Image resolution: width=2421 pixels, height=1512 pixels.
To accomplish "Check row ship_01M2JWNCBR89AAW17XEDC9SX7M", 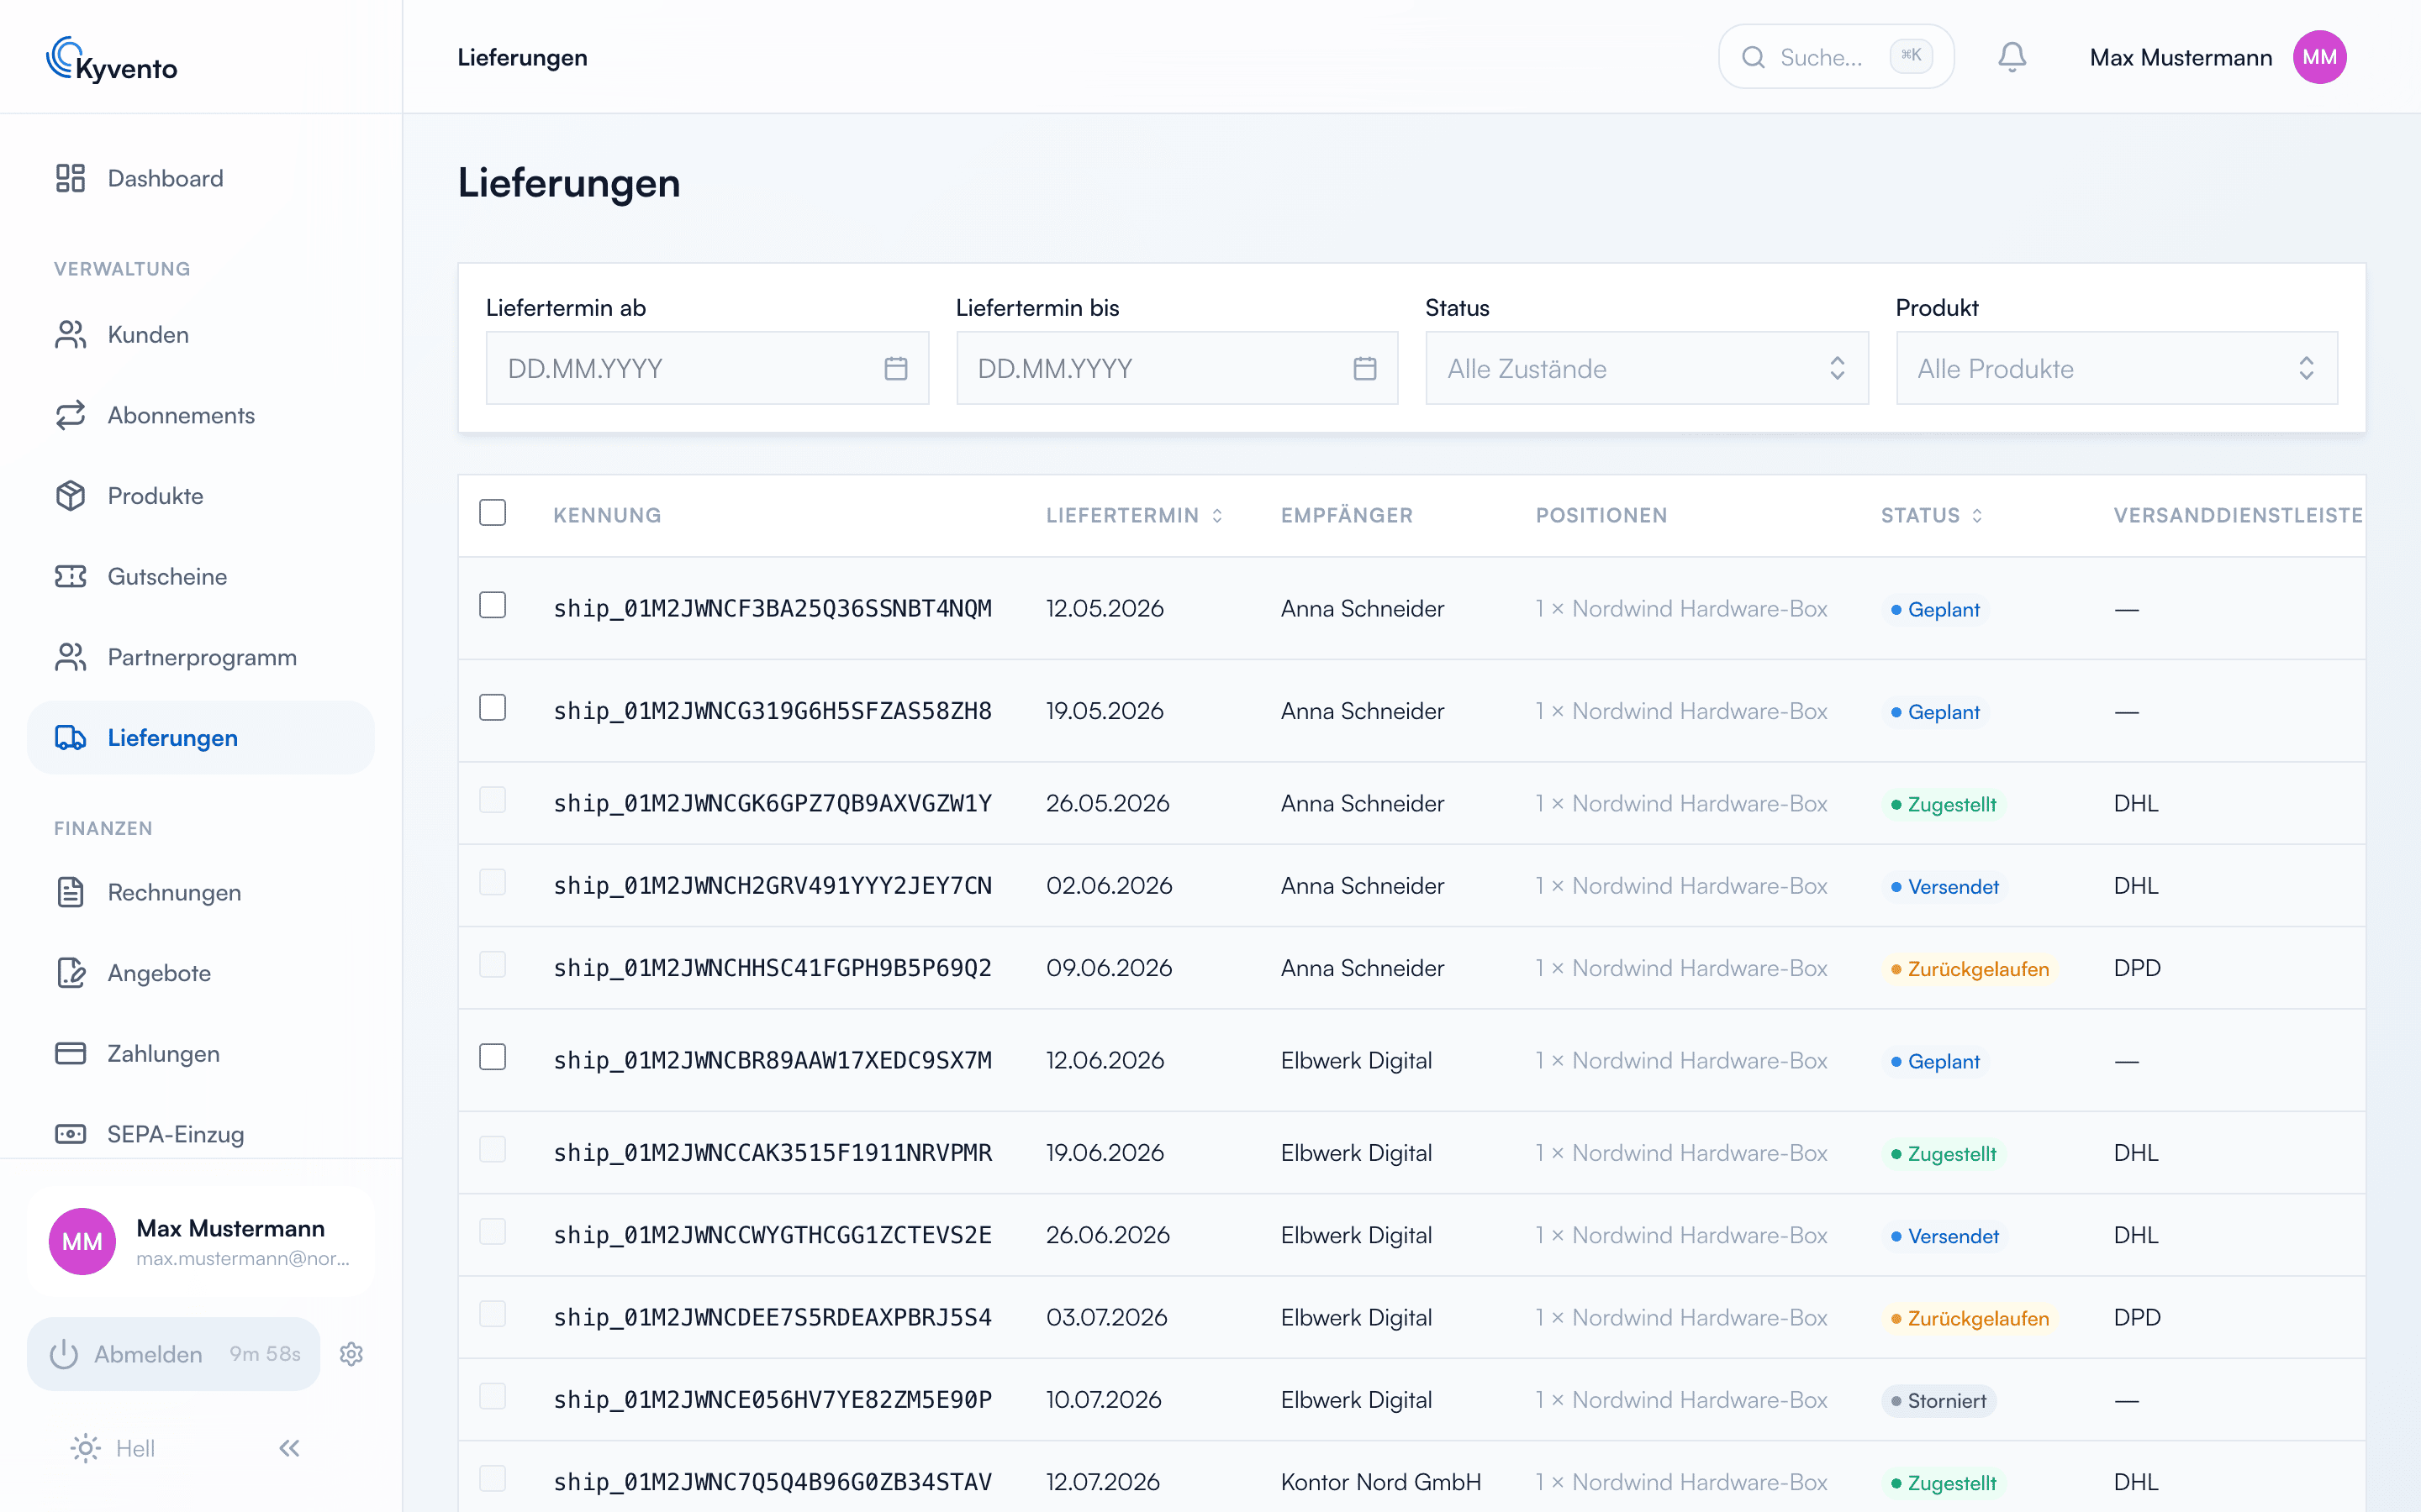I will tap(493, 1058).
